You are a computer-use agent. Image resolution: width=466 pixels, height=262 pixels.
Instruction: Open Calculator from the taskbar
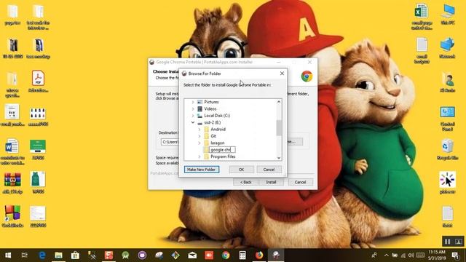point(242,255)
